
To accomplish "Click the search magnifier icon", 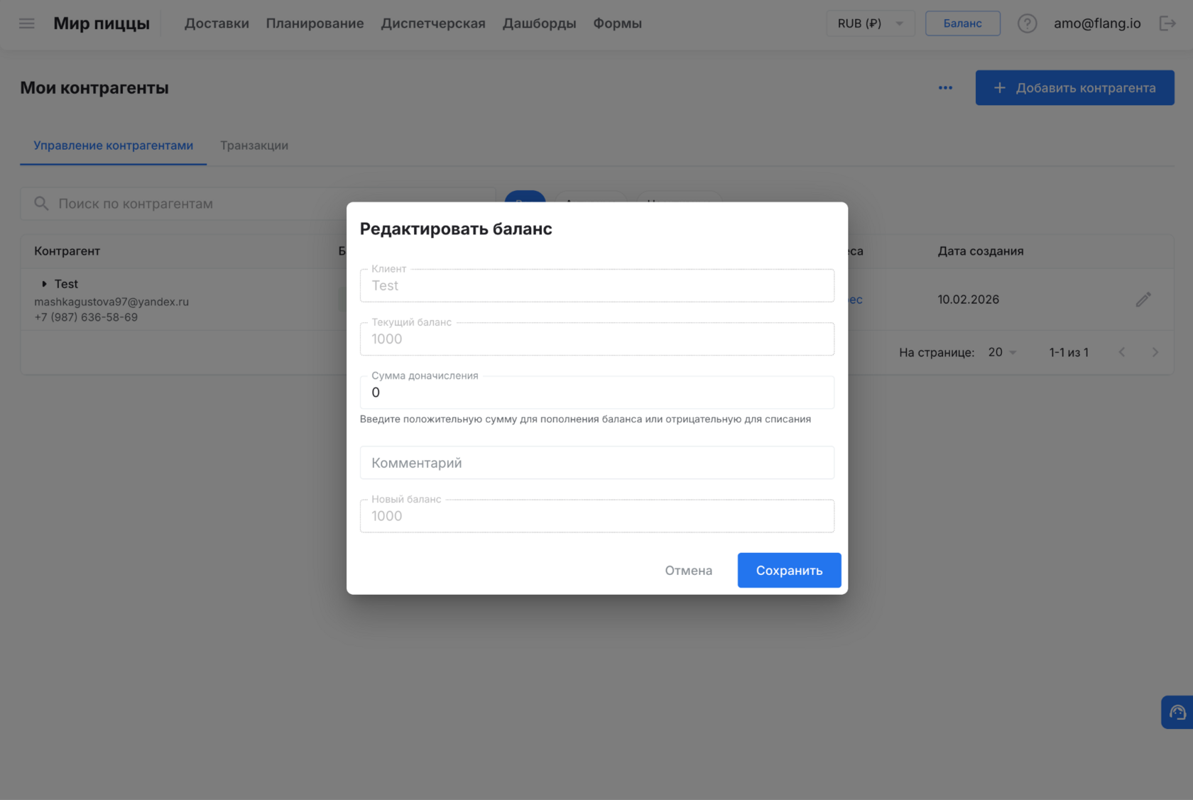I will point(41,204).
